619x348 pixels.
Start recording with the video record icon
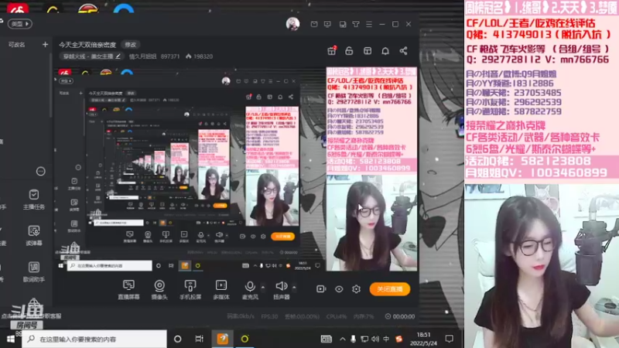click(321, 288)
